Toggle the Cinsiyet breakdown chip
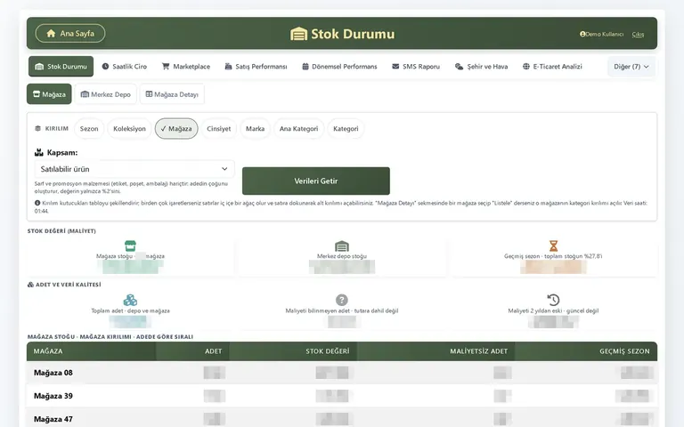This screenshot has width=684, height=427. 218,128
